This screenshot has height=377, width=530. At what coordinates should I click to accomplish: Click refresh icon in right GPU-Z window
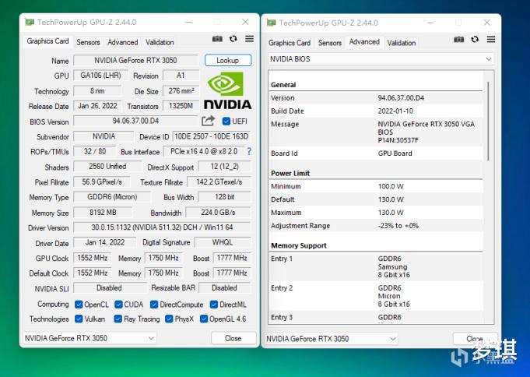pos(475,40)
